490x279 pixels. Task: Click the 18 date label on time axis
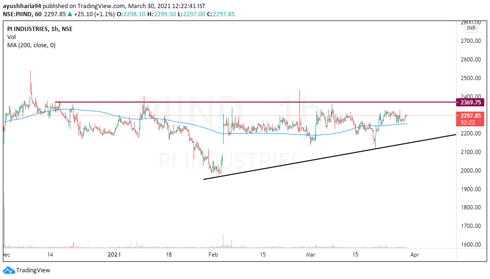169,255
